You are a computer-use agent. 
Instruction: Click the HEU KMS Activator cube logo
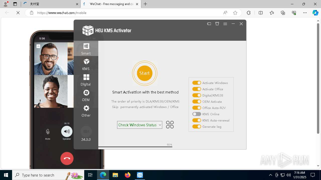coord(88,30)
